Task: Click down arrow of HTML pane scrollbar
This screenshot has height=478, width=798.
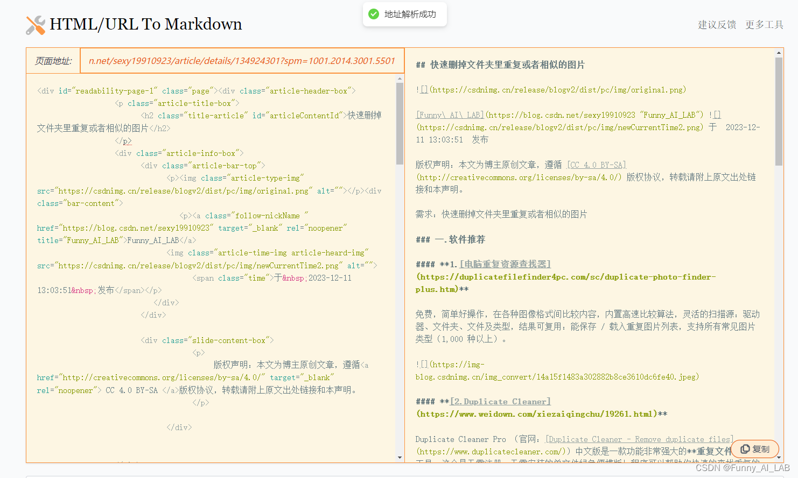Action: [x=400, y=458]
